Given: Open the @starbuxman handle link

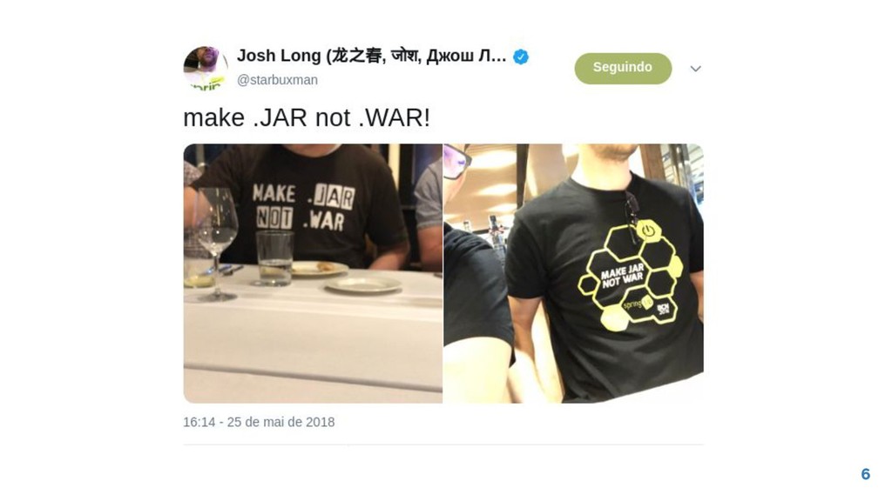Looking at the screenshot, I should [277, 80].
